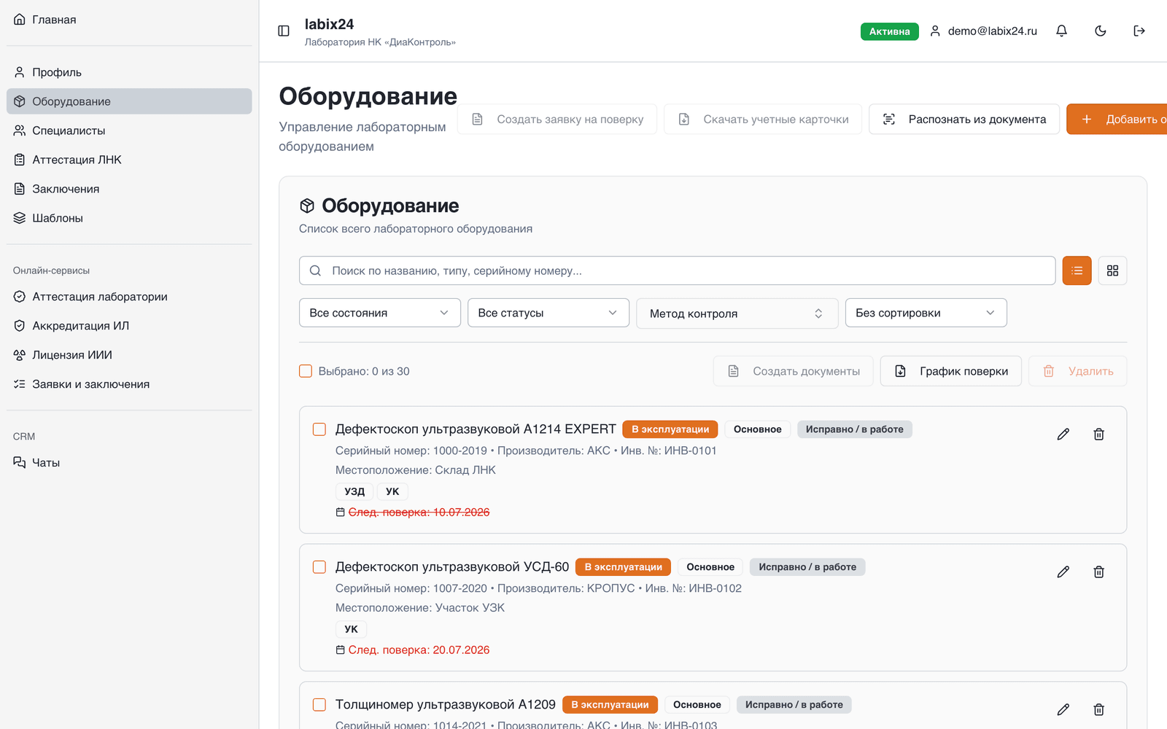Open 'Все состояния' dropdown
Viewport: 1167px width, 729px height.
[x=379, y=313]
